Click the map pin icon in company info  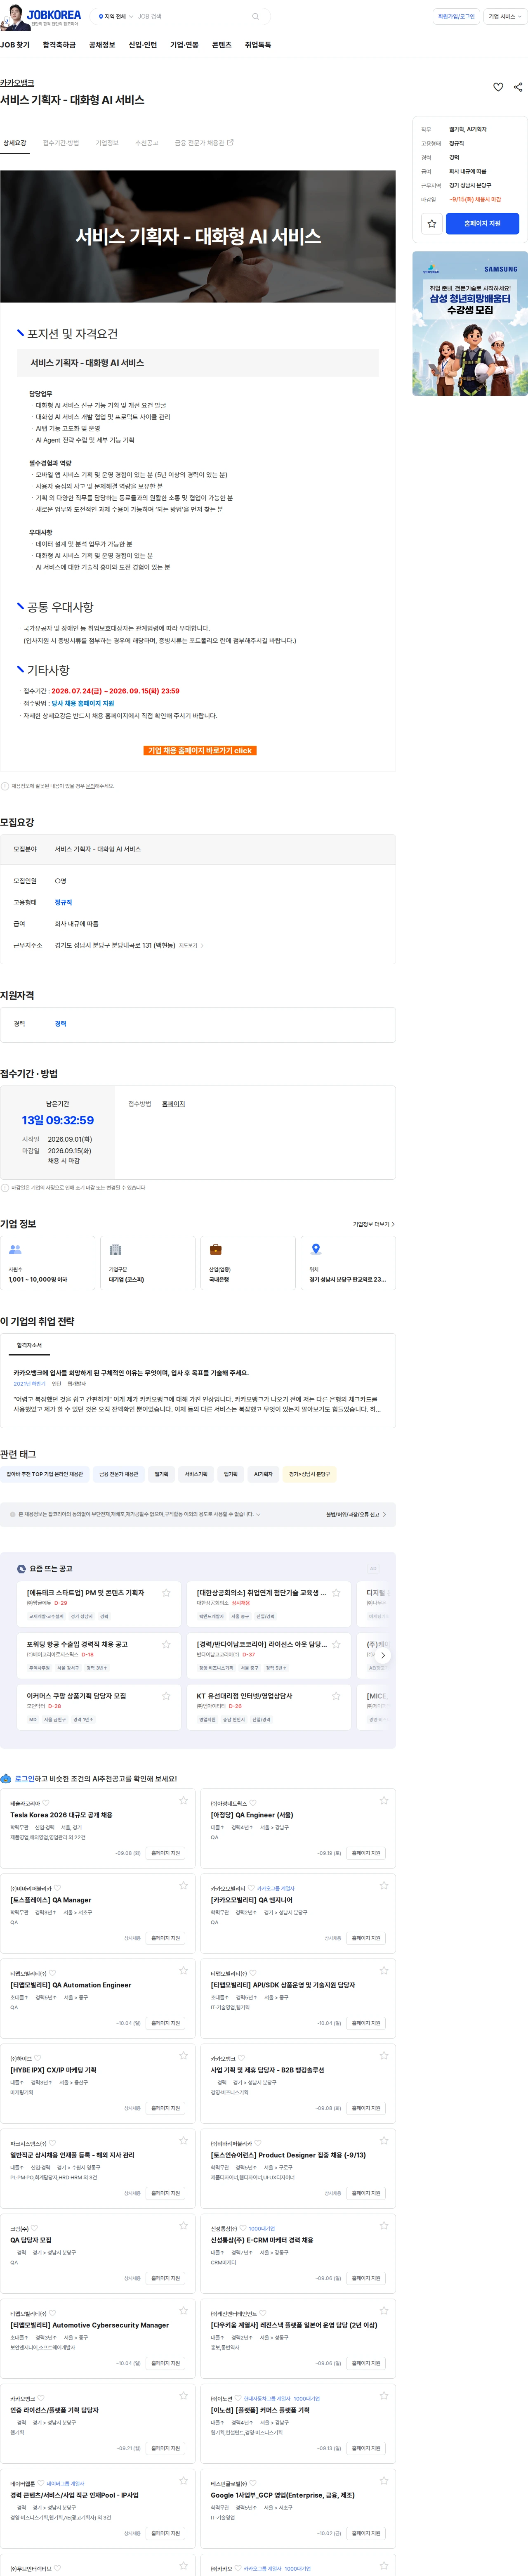coord(316,1249)
